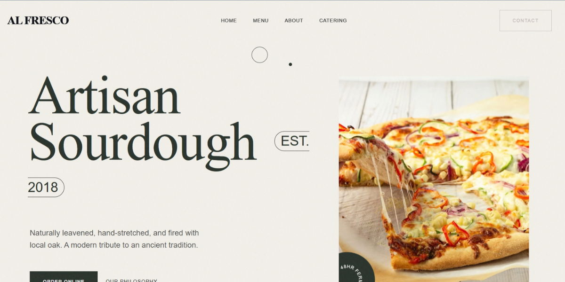Click the sourdough pizza photo
Viewport: 565px width, 282px height.
coord(434,179)
